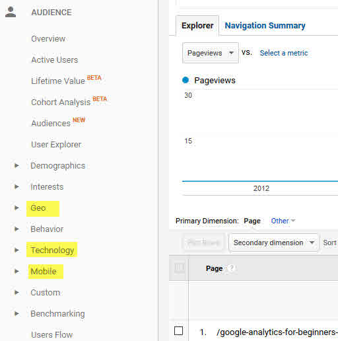Switch to the Navigation Summary tab
Screen dimensions: 338x341
click(x=265, y=26)
